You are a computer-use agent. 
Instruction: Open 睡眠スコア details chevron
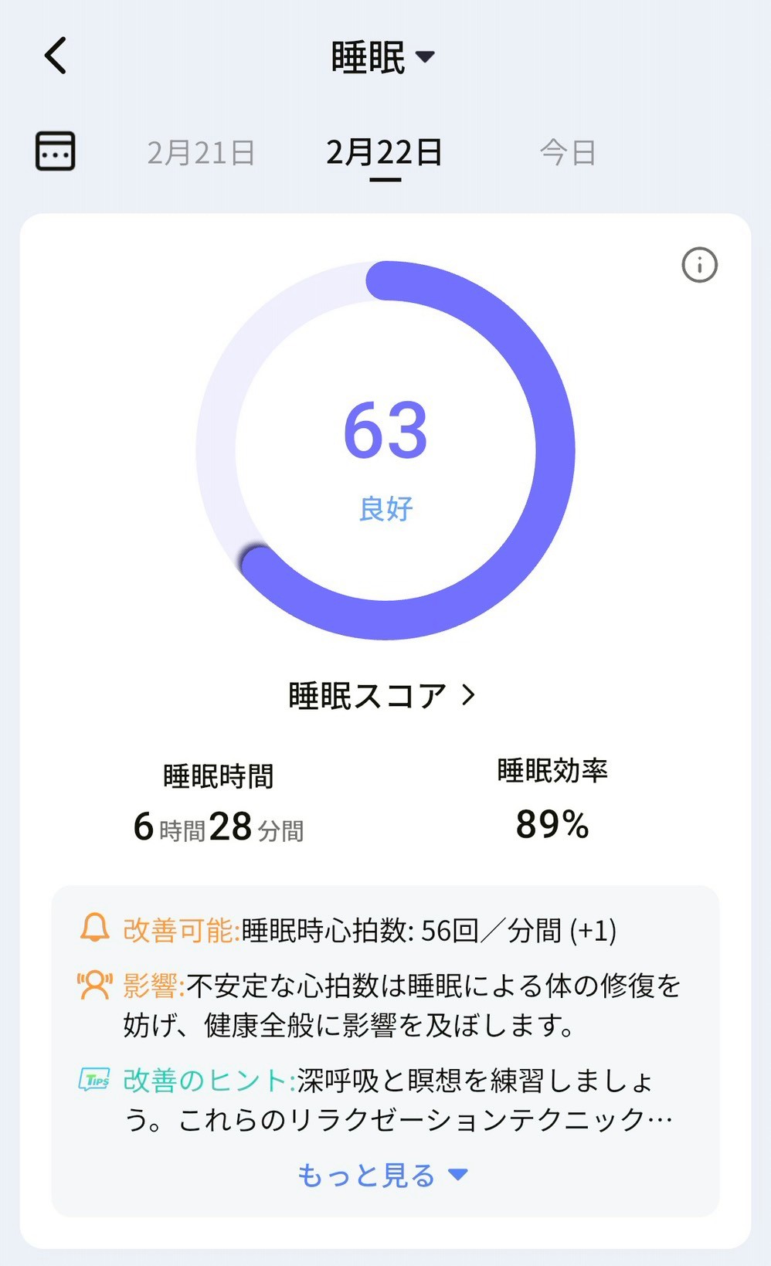tap(469, 695)
